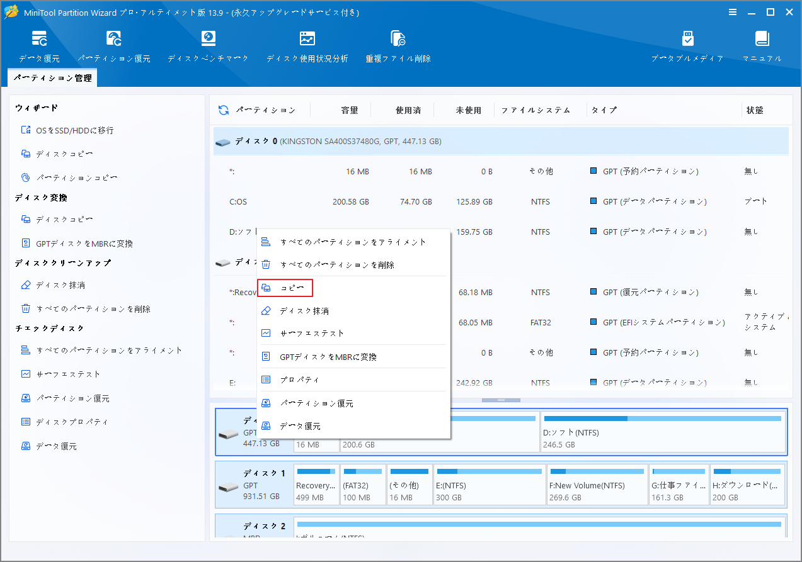Switch to the パーティション管理 tab

[x=52, y=78]
